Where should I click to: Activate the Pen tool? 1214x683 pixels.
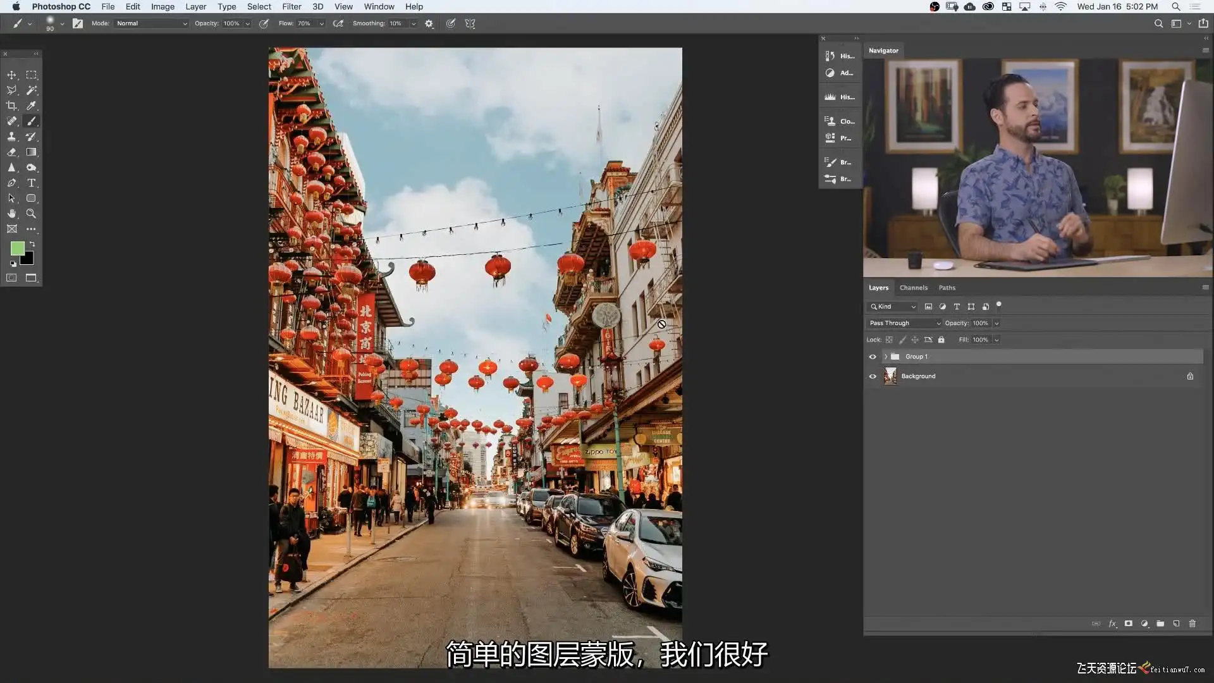click(x=11, y=183)
